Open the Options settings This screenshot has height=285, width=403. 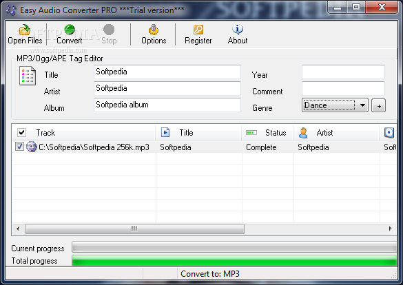coord(154,34)
